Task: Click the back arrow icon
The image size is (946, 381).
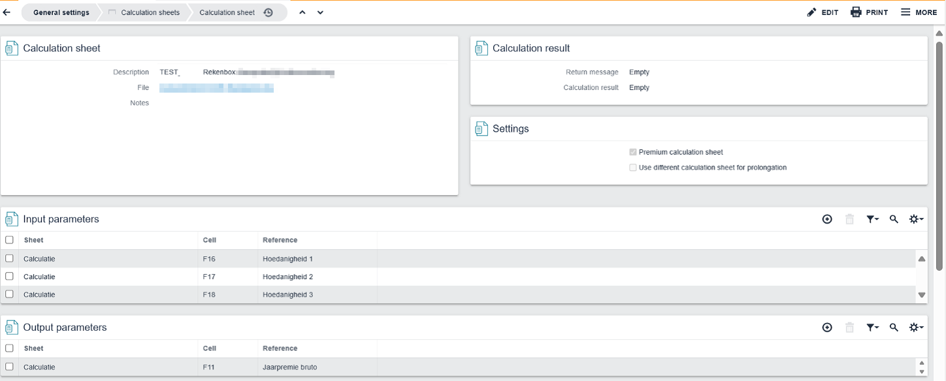Action: [x=7, y=12]
